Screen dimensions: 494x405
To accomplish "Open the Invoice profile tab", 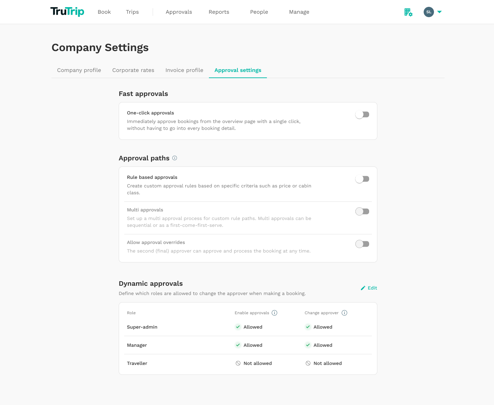I will click(x=184, y=70).
